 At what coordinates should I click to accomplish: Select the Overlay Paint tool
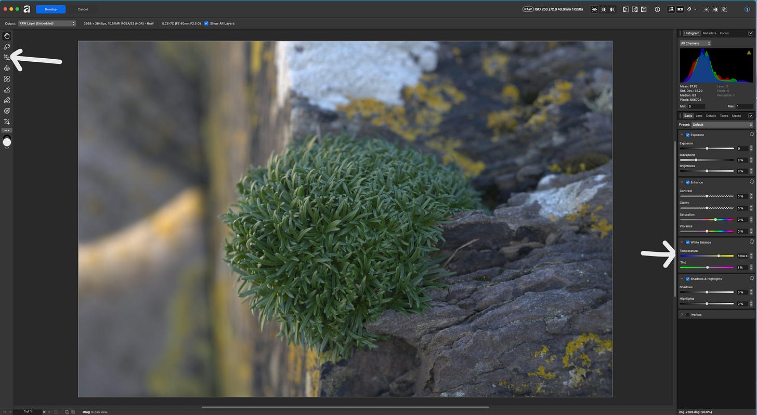(7, 90)
